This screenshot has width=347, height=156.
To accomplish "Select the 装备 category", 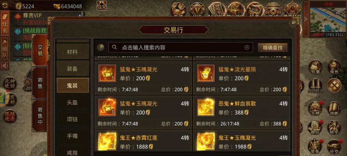I will click(x=73, y=69).
